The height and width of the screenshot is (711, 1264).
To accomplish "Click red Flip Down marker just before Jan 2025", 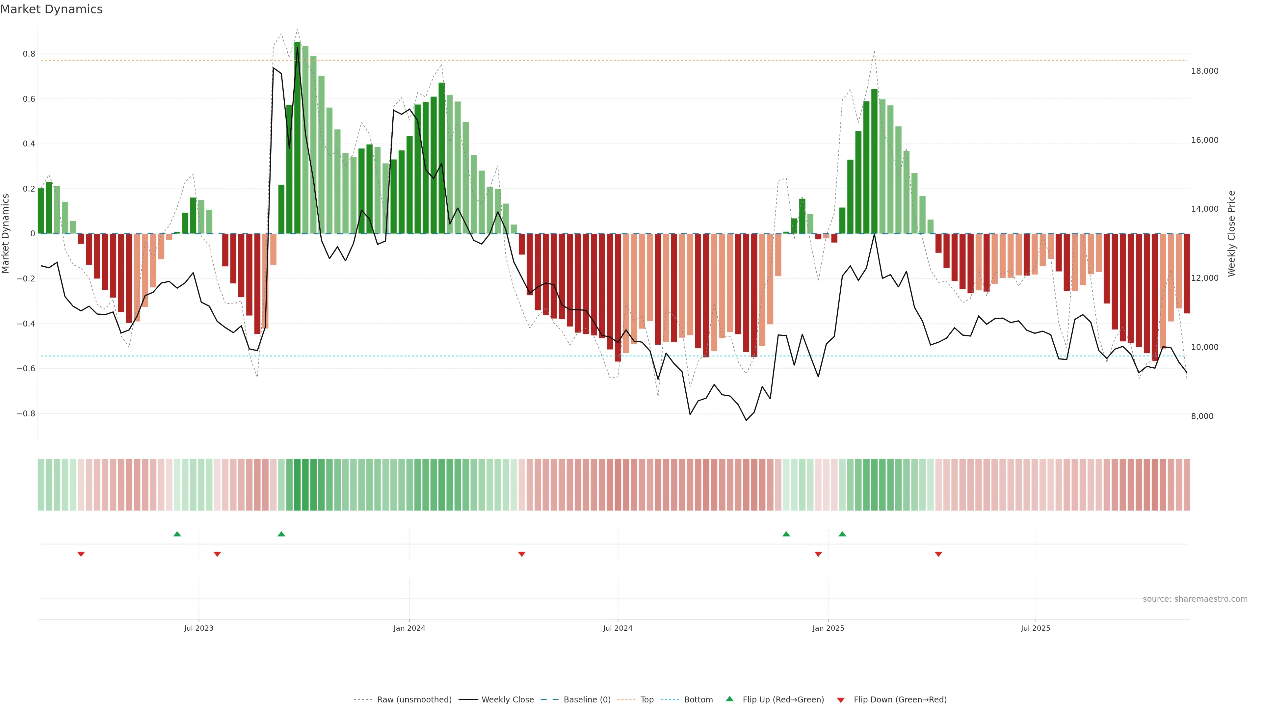I will click(818, 554).
